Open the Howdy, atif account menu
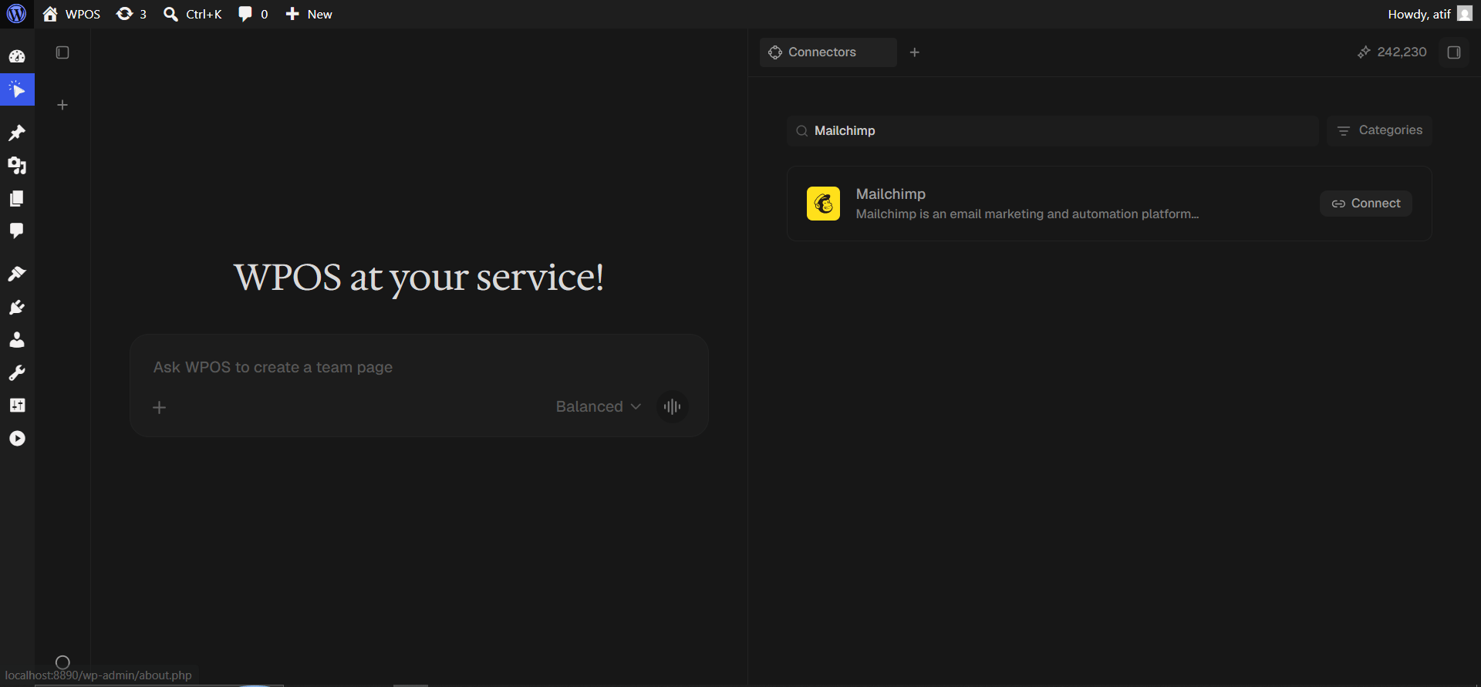Viewport: 1481px width, 687px height. coord(1430,14)
